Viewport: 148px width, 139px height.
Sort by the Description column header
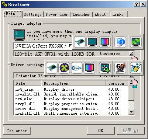[73, 83]
